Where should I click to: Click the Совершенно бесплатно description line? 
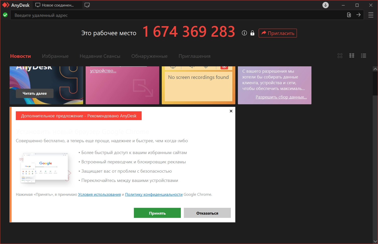point(102,141)
